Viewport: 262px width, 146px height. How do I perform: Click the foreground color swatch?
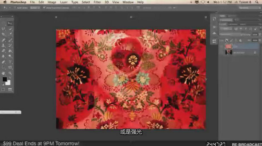pyautogui.click(x=5, y=79)
